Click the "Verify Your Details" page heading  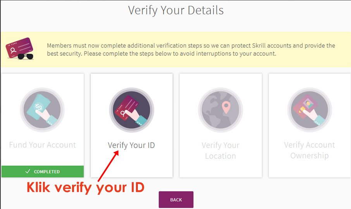[176, 10]
